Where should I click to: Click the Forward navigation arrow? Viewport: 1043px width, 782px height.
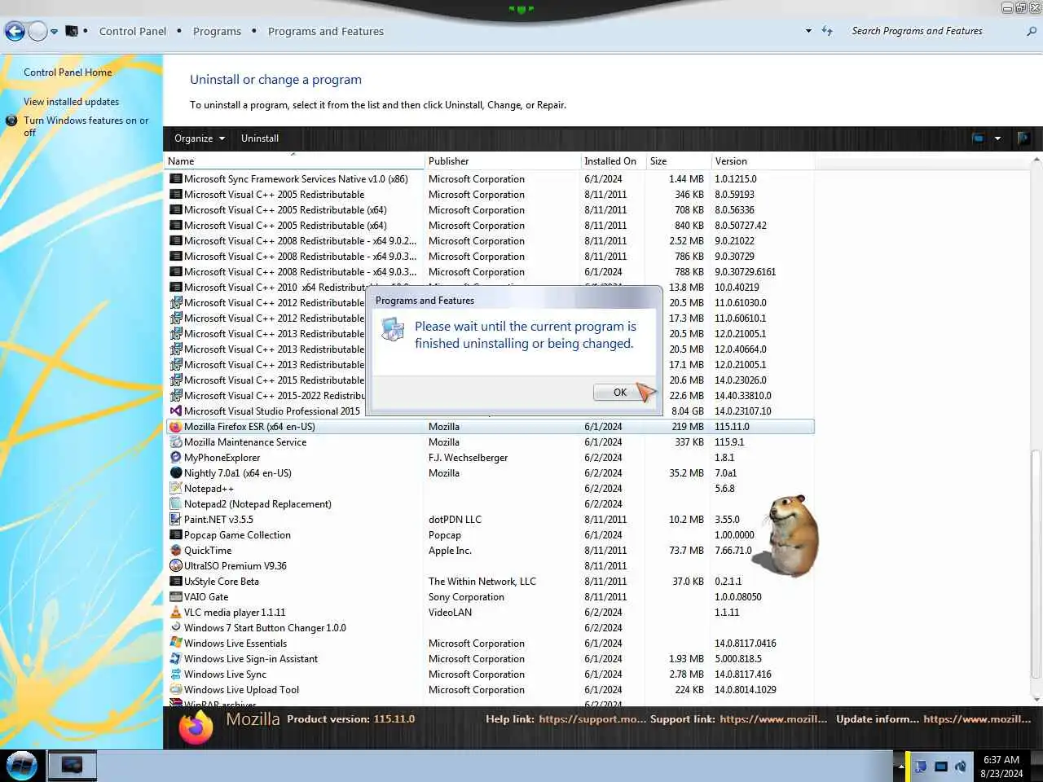[x=37, y=31]
